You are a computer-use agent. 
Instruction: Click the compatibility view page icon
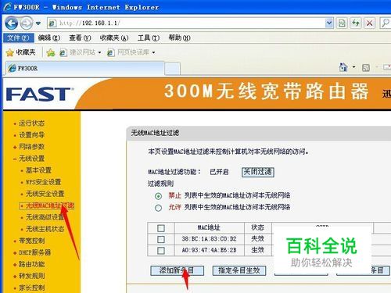point(342,23)
